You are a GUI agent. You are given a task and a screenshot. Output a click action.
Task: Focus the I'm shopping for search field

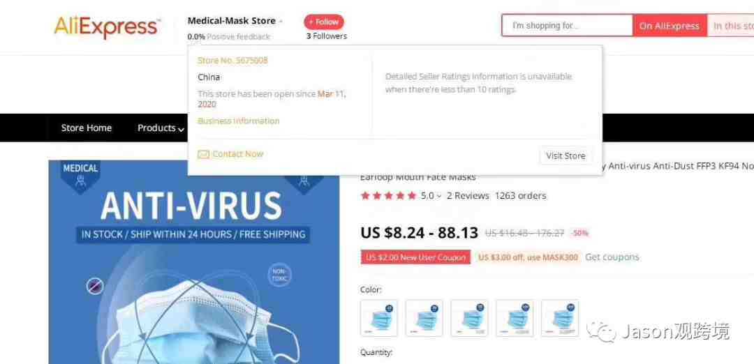point(568,25)
